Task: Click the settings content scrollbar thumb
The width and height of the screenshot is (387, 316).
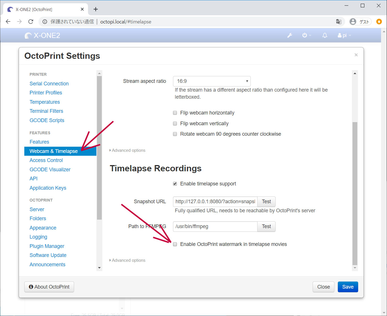Action: point(355,194)
